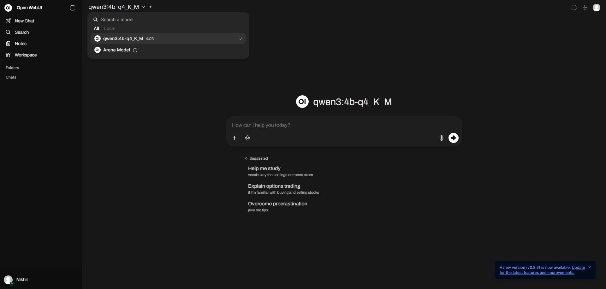This screenshot has width=606, height=289.
Task: Open the Nikhil user menu at sidebar bottom
Action: 41,280
